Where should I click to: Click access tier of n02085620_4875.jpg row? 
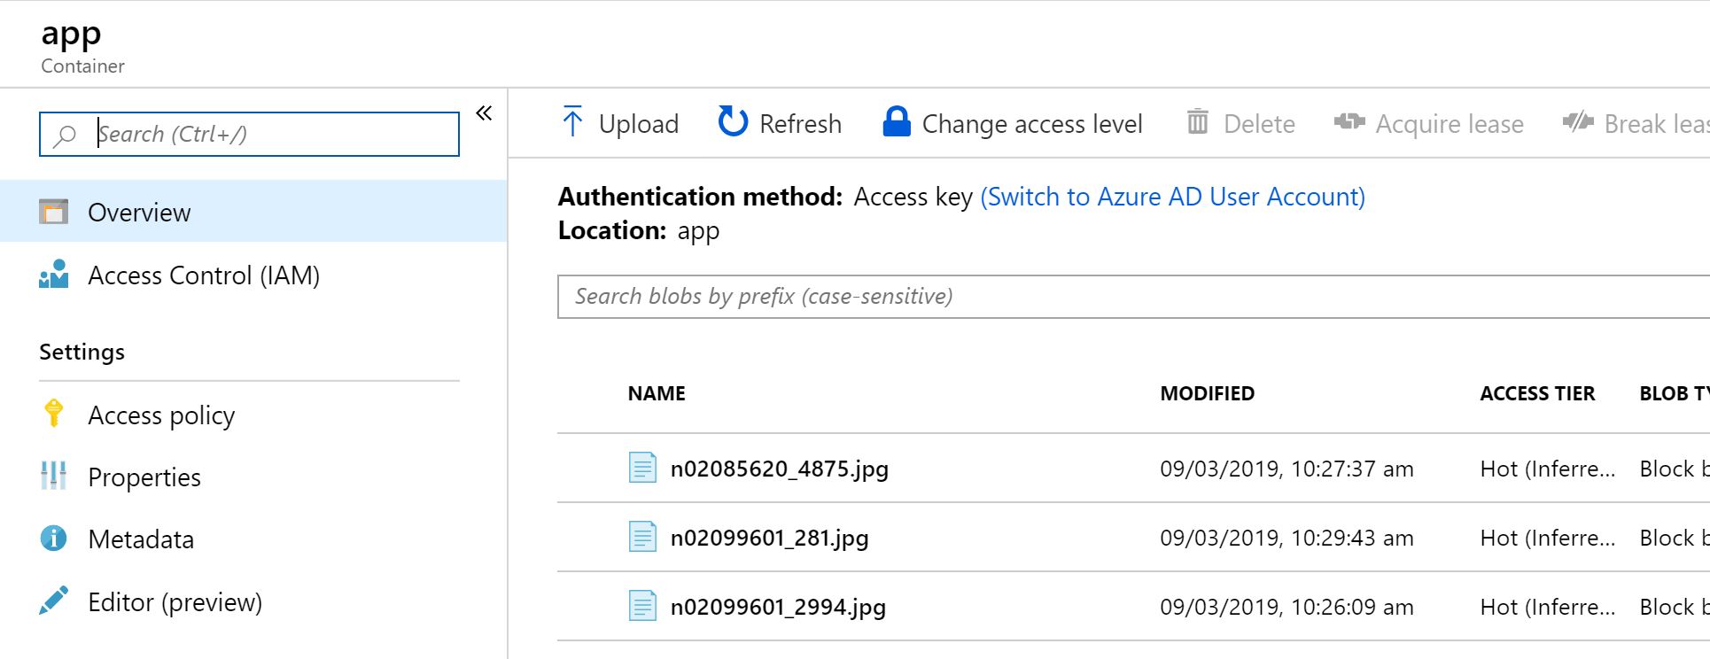click(x=1548, y=469)
